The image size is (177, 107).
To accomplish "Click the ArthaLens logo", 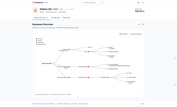I will click(x=38, y=3).
